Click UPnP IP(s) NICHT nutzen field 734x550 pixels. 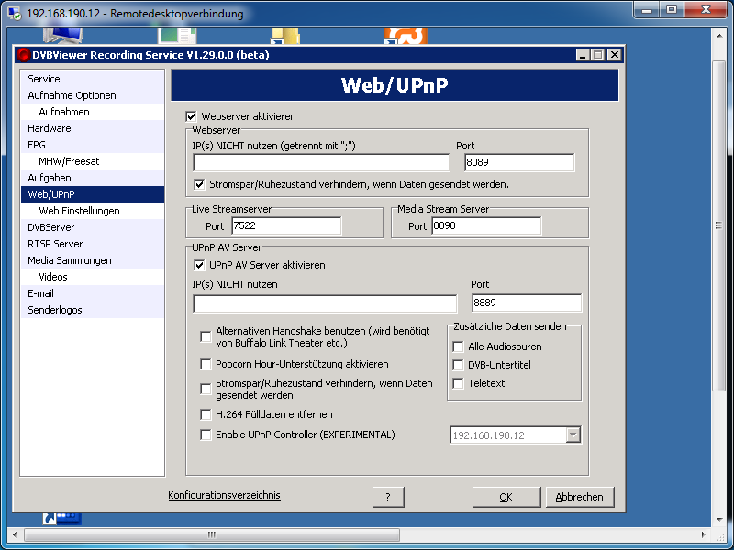tap(325, 303)
